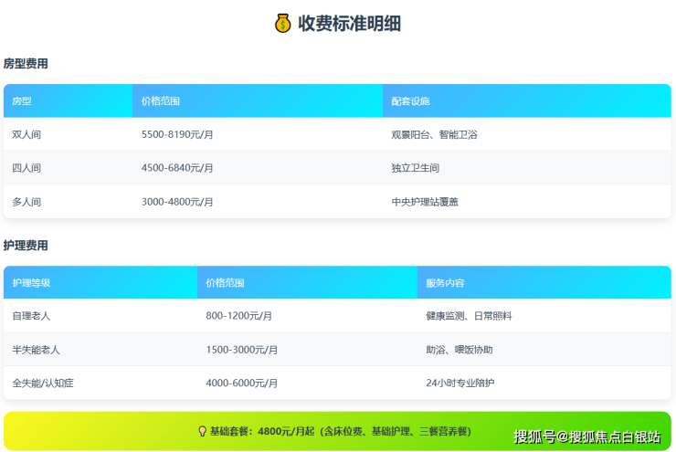This screenshot has height=452, width=676.
Task: Click the 观景阳台、智能卫浴 facilities cell
Action: coord(434,134)
